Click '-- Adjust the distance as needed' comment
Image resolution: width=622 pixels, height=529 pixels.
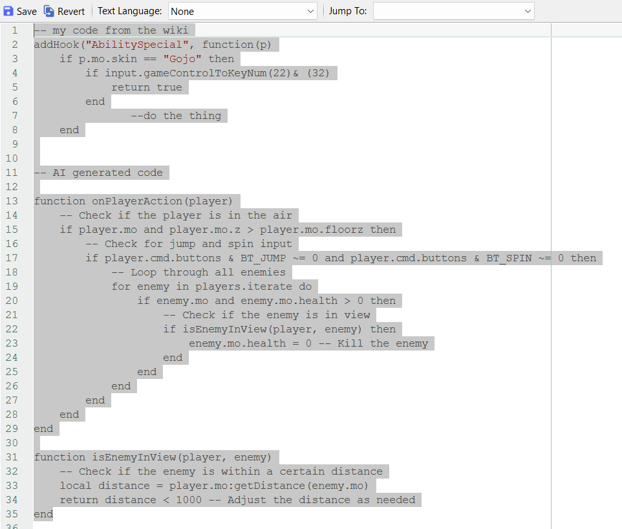tap(312, 500)
